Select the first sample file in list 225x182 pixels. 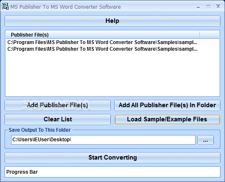102,42
